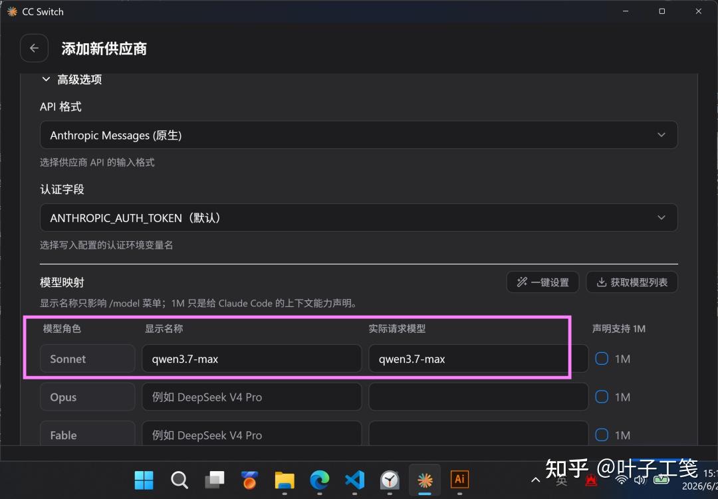This screenshot has width=718, height=499.
Task: Enable 1M checkbox for Opus row
Action: (x=602, y=397)
